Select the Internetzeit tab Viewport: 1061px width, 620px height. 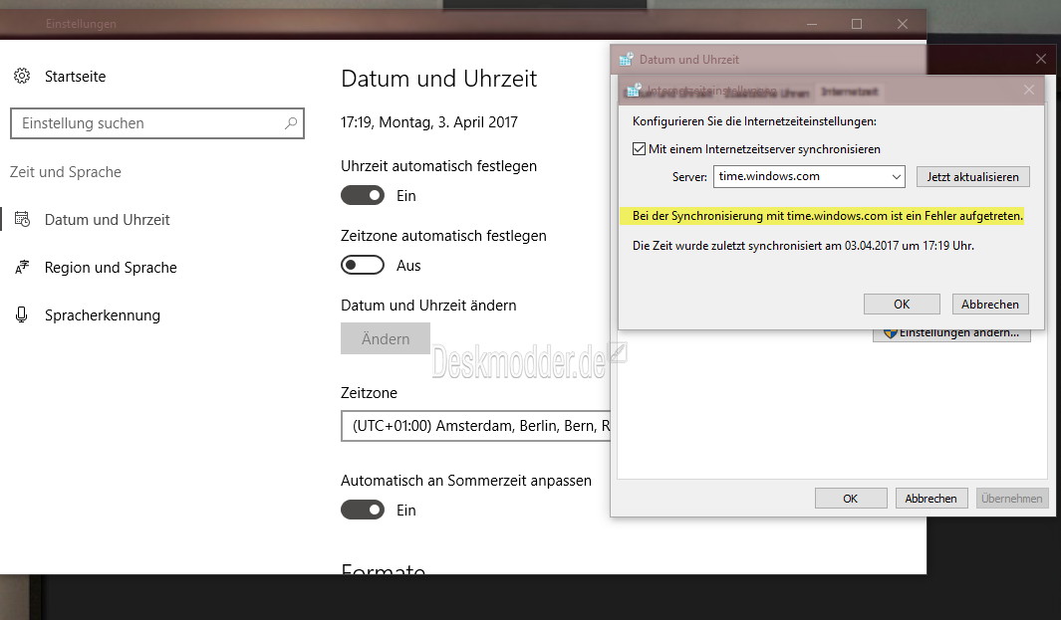click(850, 92)
